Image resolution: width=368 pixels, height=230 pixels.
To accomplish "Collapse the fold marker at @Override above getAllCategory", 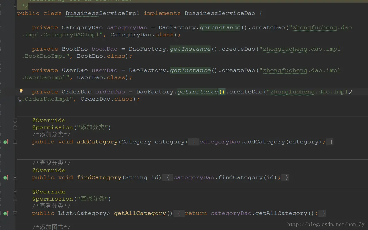I will (15, 192).
